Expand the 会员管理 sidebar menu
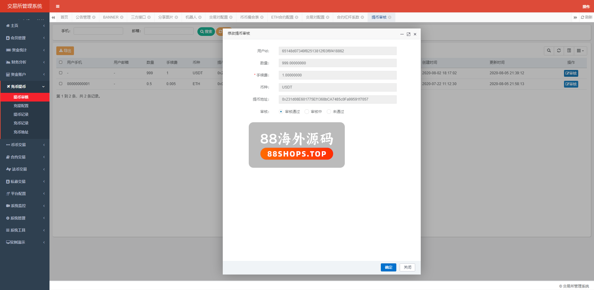594x290 pixels. coord(25,38)
